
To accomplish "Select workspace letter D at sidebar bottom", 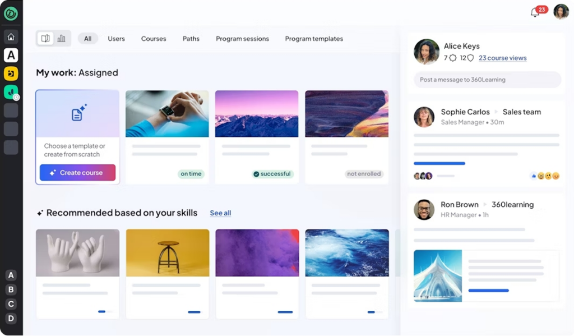I will click(x=11, y=318).
